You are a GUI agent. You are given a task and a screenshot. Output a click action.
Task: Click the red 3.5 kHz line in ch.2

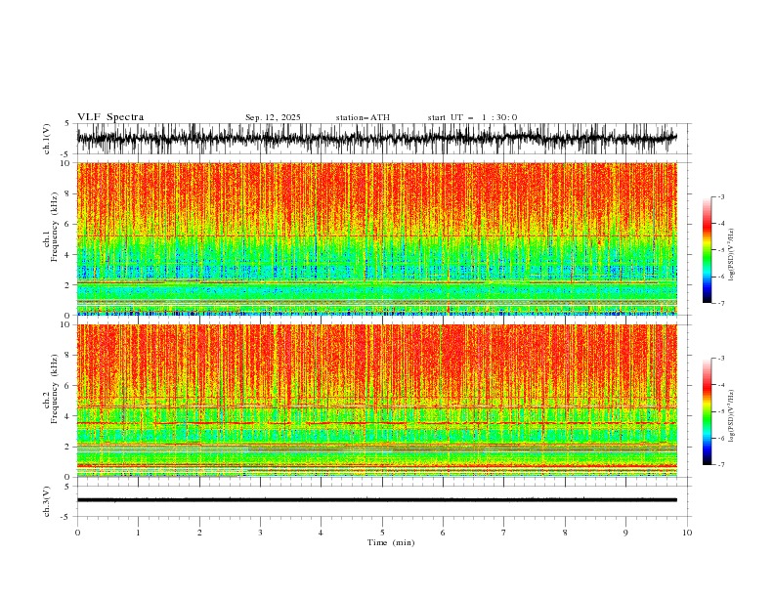(377, 423)
